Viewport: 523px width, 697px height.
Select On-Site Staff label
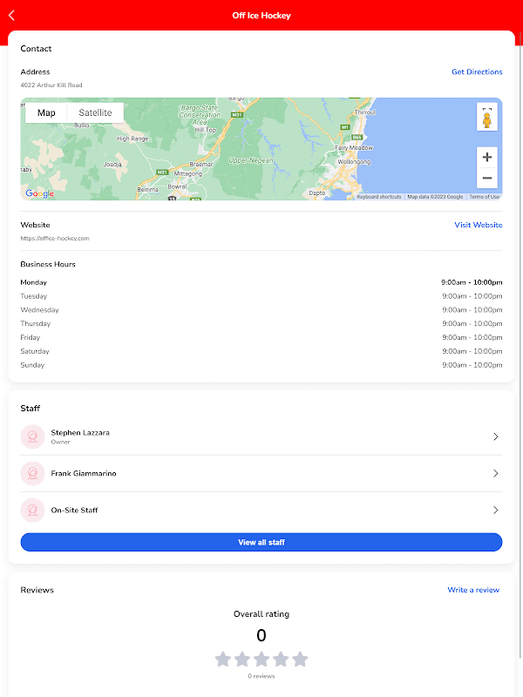pos(74,511)
